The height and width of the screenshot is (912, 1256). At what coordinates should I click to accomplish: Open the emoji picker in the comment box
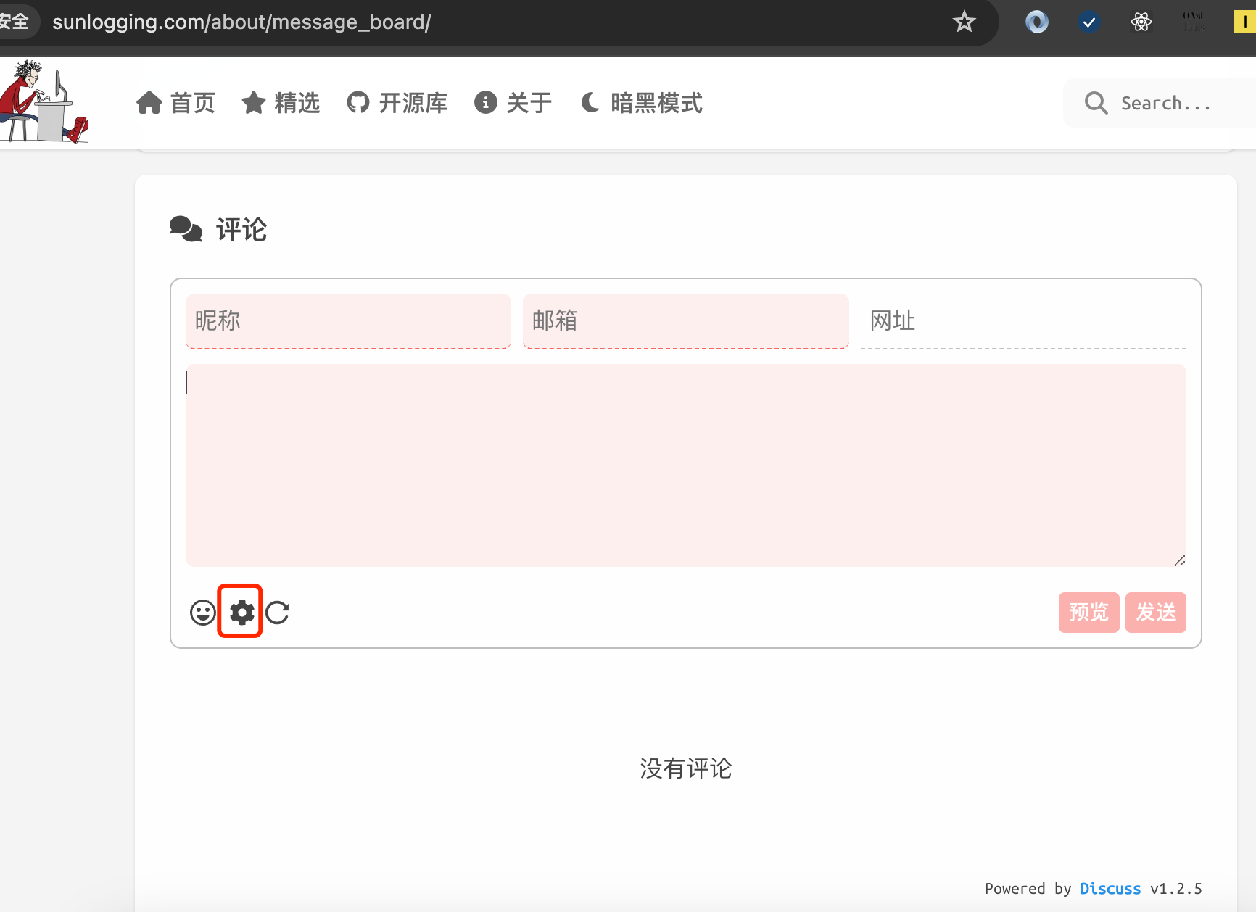pos(202,612)
